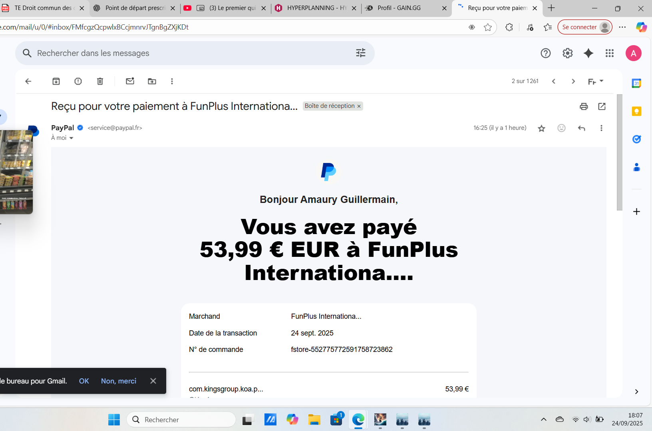The width and height of the screenshot is (652, 431).
Task: Open Gmail settings gear
Action: [568, 53]
